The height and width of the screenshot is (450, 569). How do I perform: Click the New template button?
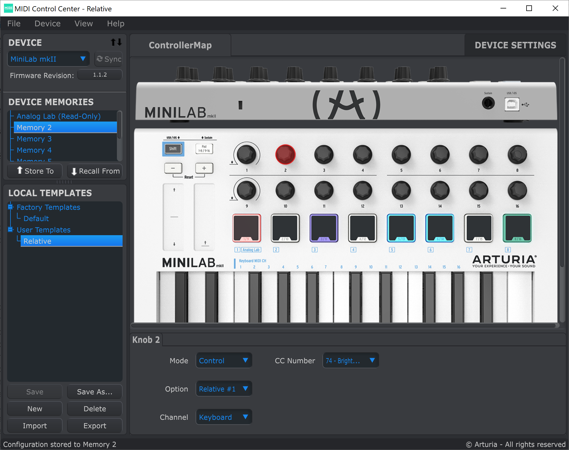(35, 408)
